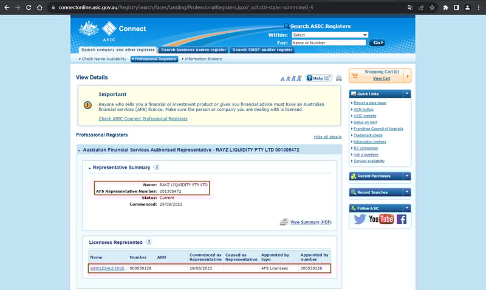Click the Help button
The width and height of the screenshot is (486, 290).
318,78
